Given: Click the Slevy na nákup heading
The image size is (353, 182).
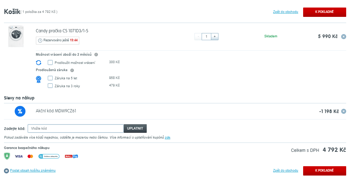Looking at the screenshot, I should pyautogui.click(x=19, y=98).
